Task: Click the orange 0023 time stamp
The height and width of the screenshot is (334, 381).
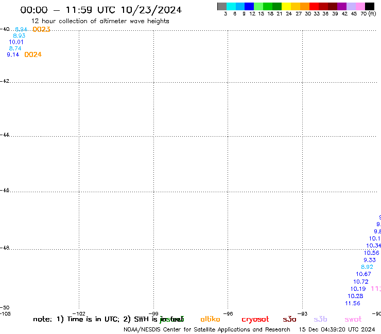Action: coord(41,29)
